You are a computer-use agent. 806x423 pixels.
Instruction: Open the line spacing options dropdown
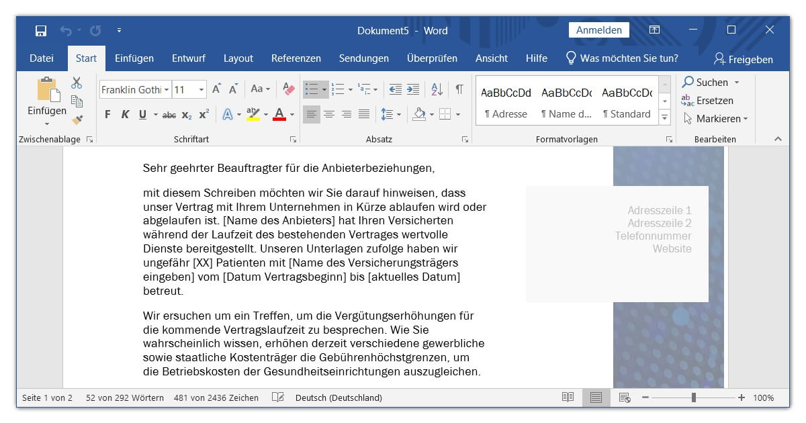click(x=398, y=114)
